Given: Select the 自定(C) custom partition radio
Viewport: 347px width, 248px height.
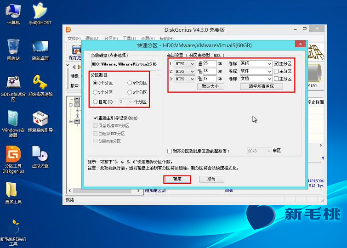Looking at the screenshot, I should click(x=95, y=102).
